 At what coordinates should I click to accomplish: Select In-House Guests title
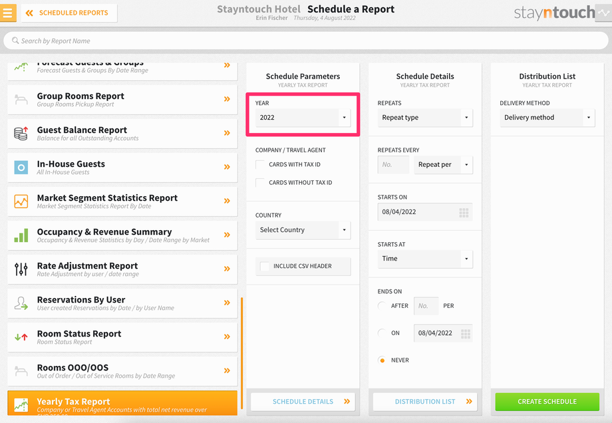[71, 164]
